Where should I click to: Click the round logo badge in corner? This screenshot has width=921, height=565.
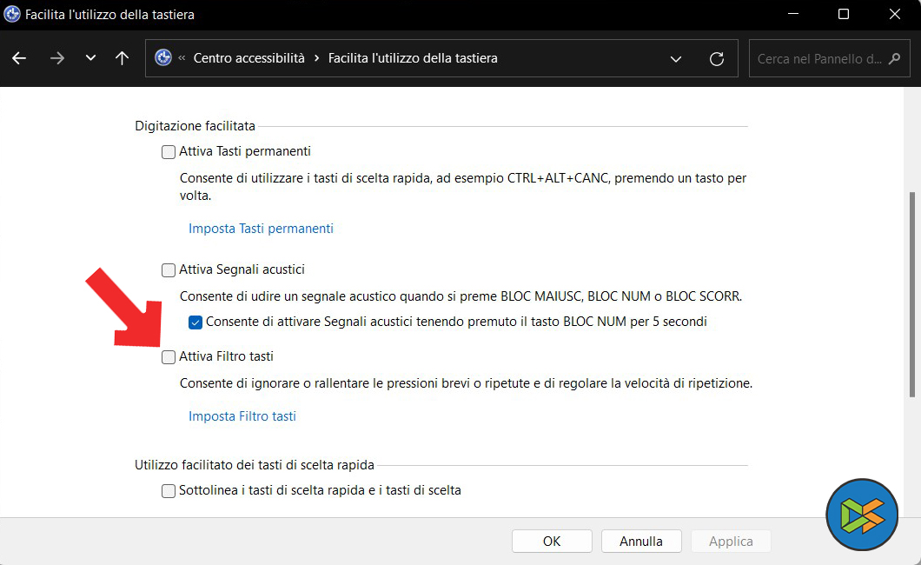coord(861,514)
